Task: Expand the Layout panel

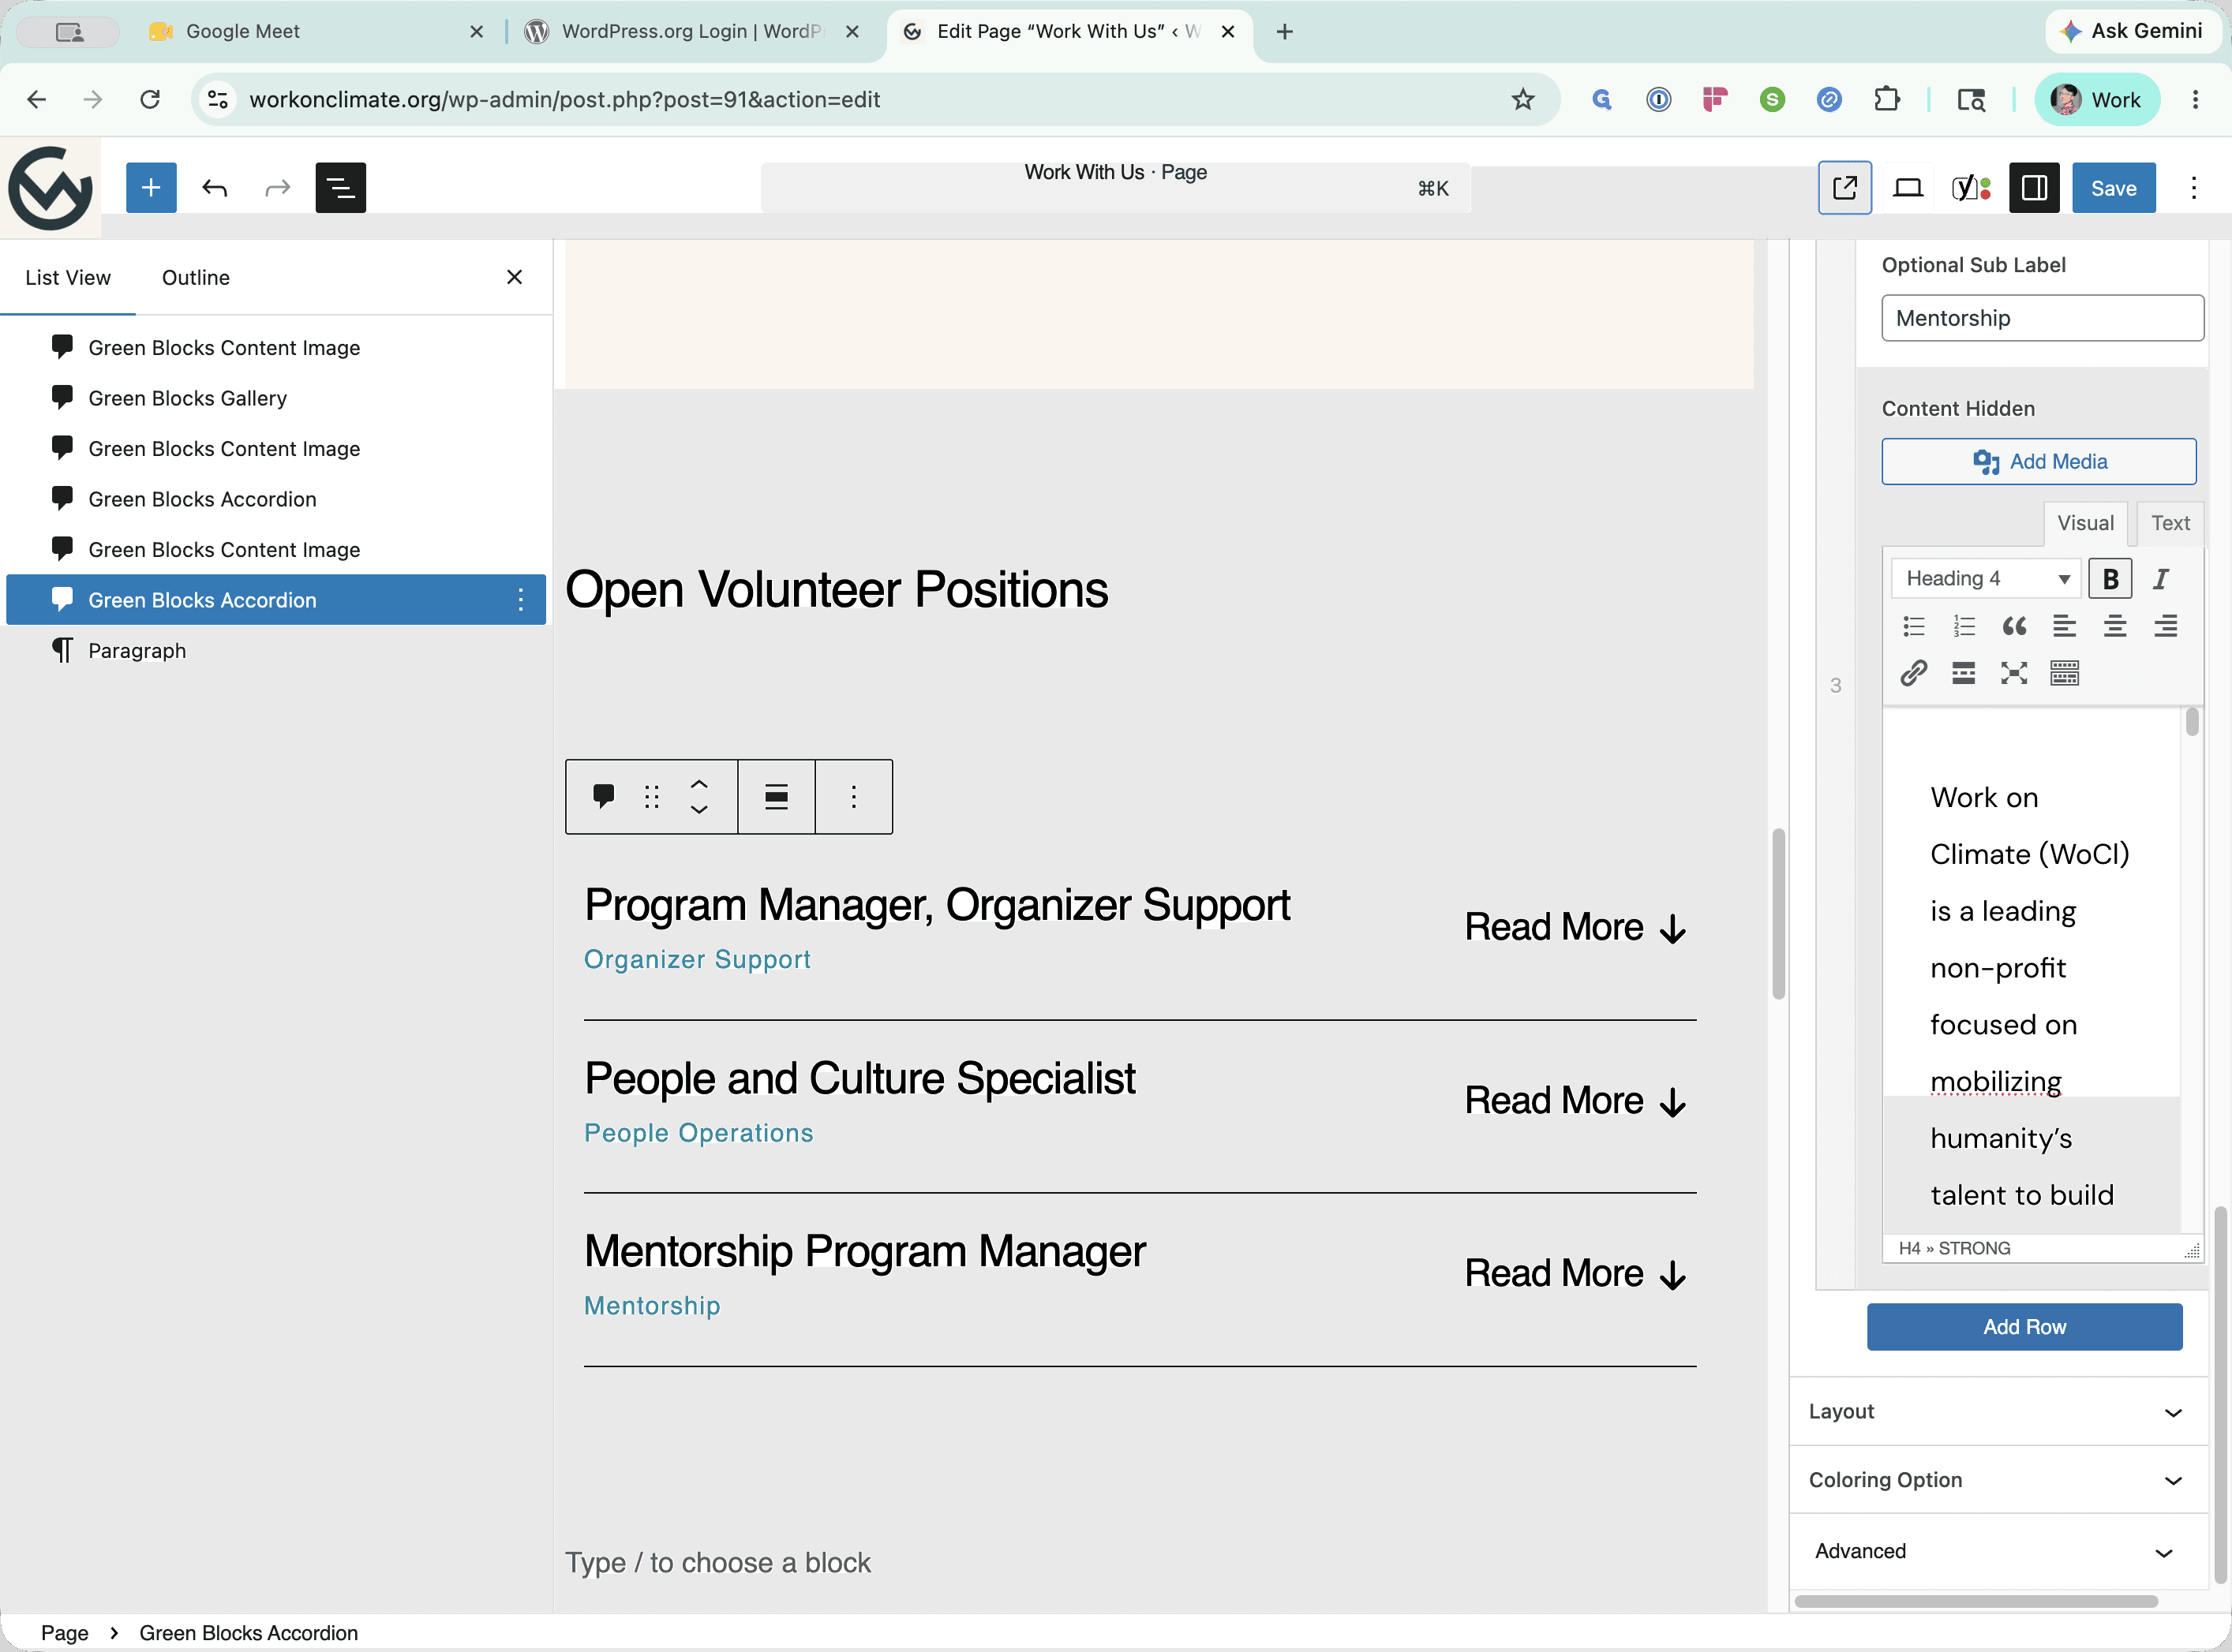Action: (1998, 1411)
